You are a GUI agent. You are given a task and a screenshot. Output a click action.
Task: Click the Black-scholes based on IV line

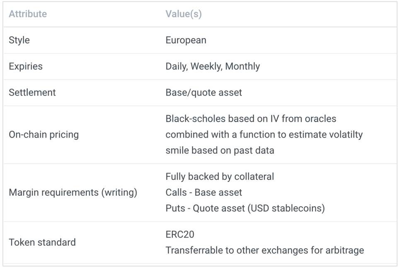(x=251, y=119)
